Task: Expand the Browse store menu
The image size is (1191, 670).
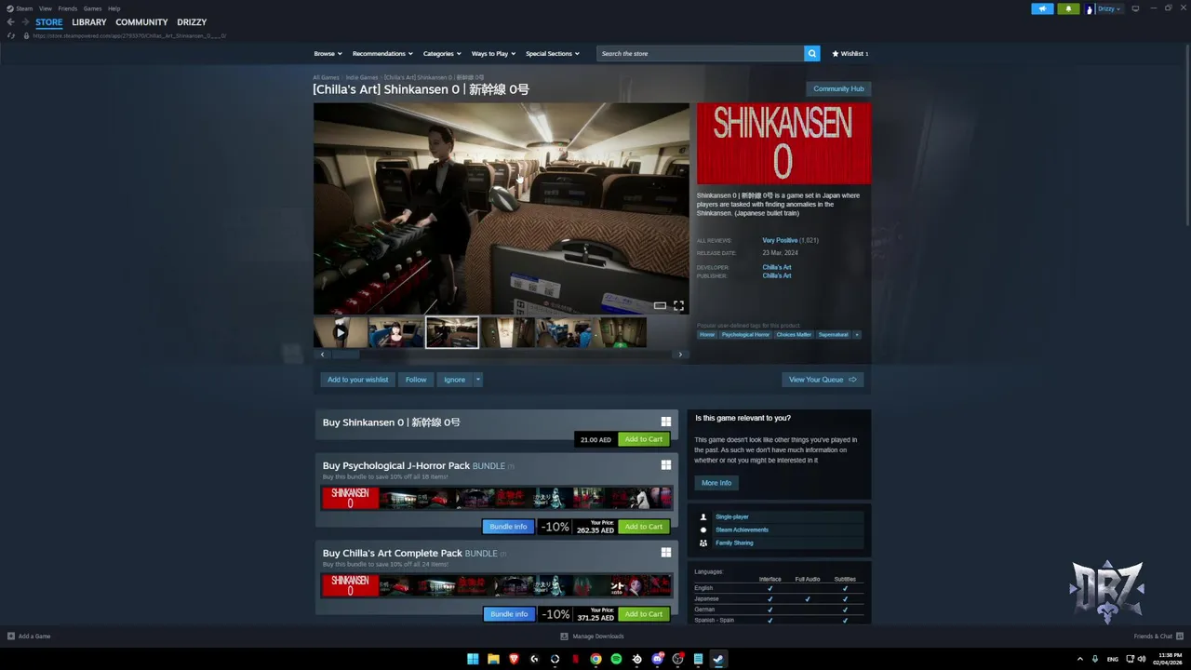Action: [328, 54]
